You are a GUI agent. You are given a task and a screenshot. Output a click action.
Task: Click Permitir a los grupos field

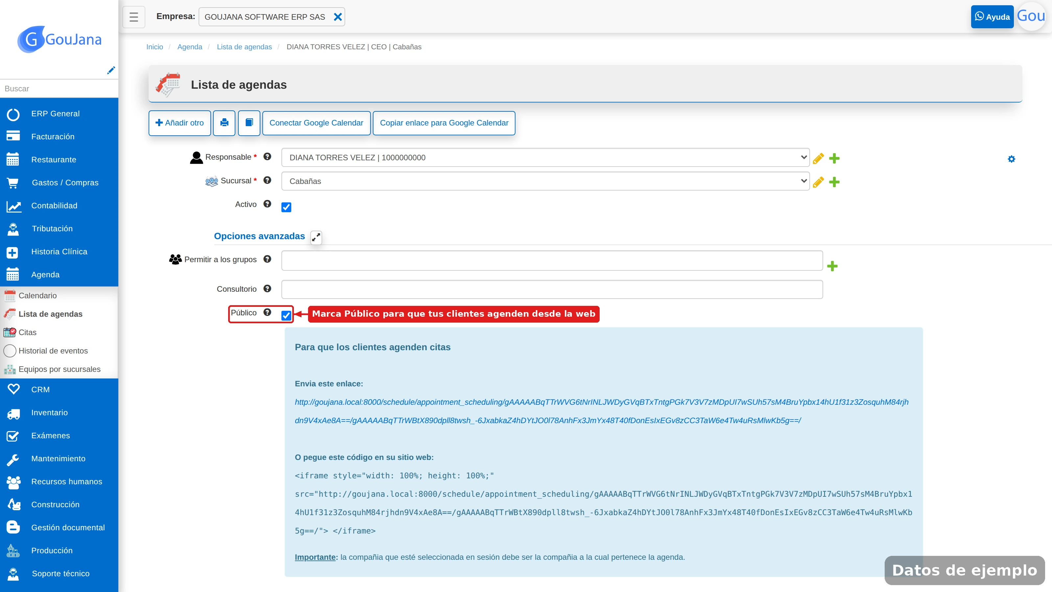point(552,260)
